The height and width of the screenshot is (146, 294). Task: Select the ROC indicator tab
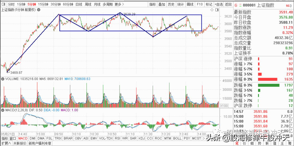(x=158, y=138)
